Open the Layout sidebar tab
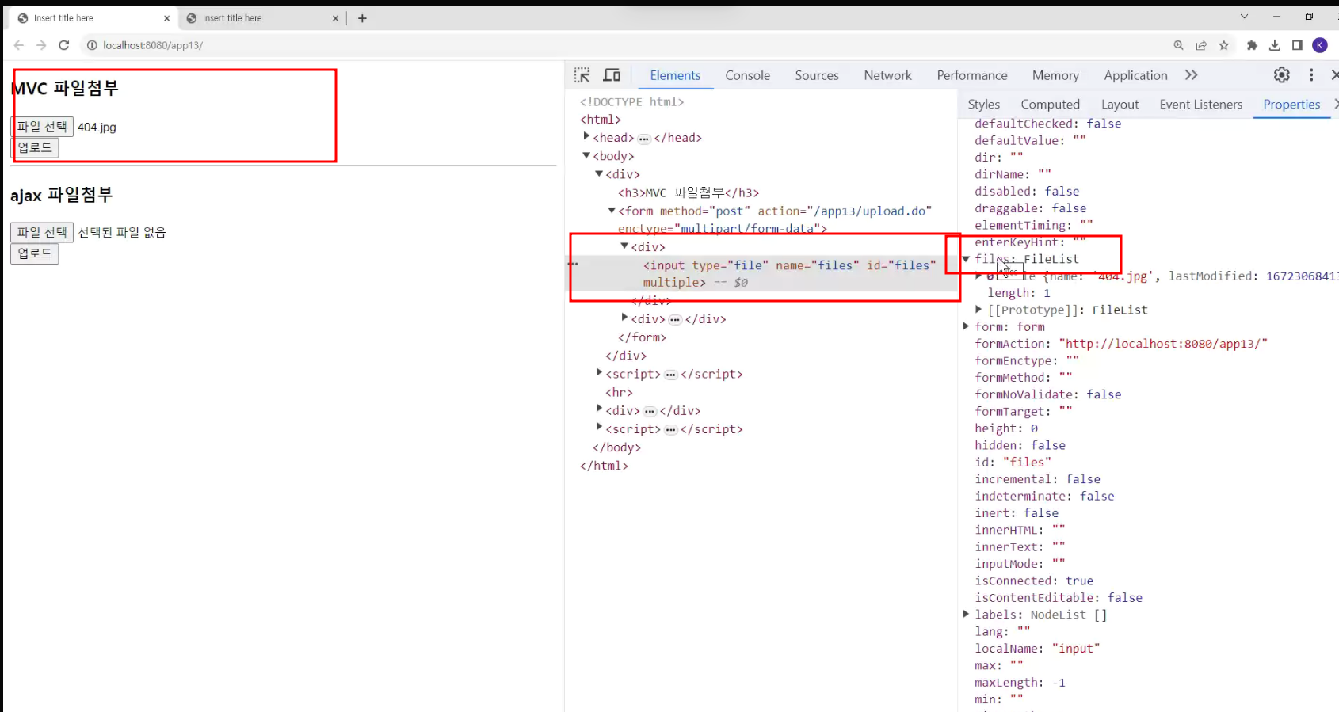Screen dimensions: 1339x712 1120,105
